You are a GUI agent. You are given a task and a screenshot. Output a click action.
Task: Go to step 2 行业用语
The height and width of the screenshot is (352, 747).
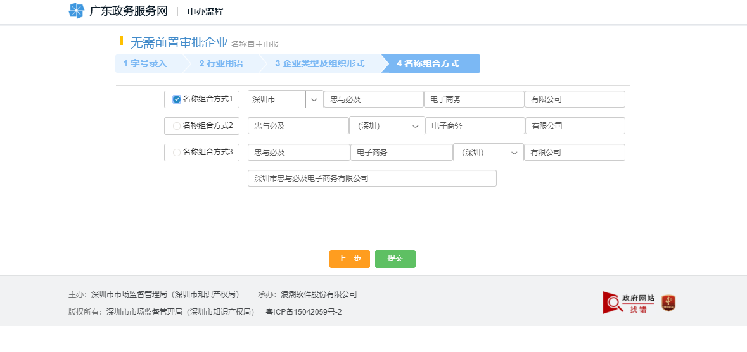pos(221,64)
